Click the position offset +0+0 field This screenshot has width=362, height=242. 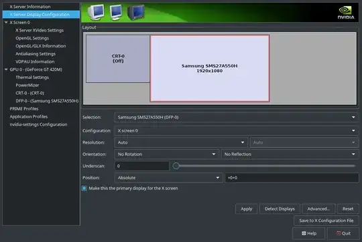[x=292, y=178]
